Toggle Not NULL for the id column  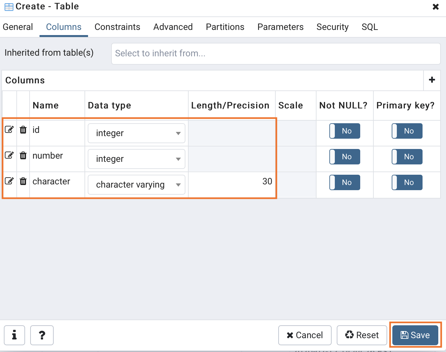click(x=344, y=131)
